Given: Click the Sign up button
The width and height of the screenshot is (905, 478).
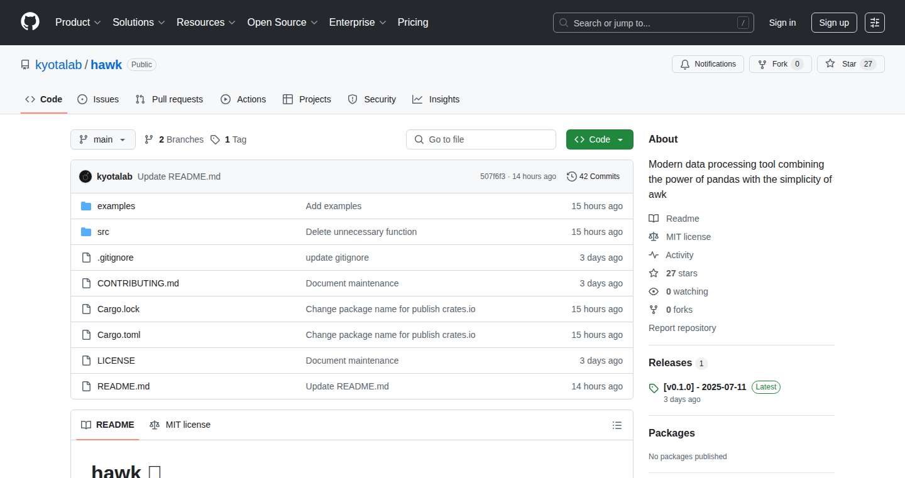Looking at the screenshot, I should (x=834, y=23).
